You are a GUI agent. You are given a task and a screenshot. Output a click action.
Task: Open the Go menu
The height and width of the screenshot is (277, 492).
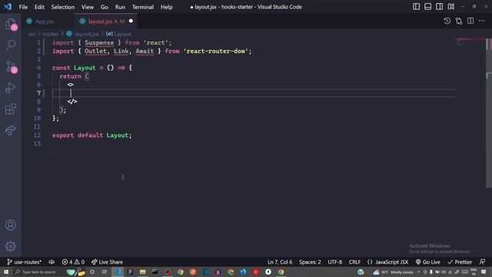click(x=105, y=7)
